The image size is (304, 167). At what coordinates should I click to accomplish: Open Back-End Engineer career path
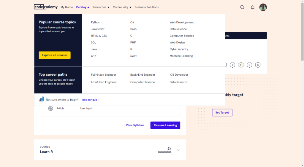pyautogui.click(x=143, y=74)
